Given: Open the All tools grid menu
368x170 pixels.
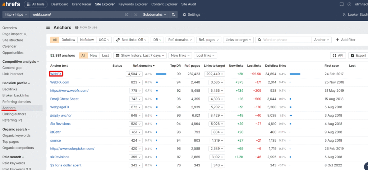Looking at the screenshot, I should (x=35, y=4).
